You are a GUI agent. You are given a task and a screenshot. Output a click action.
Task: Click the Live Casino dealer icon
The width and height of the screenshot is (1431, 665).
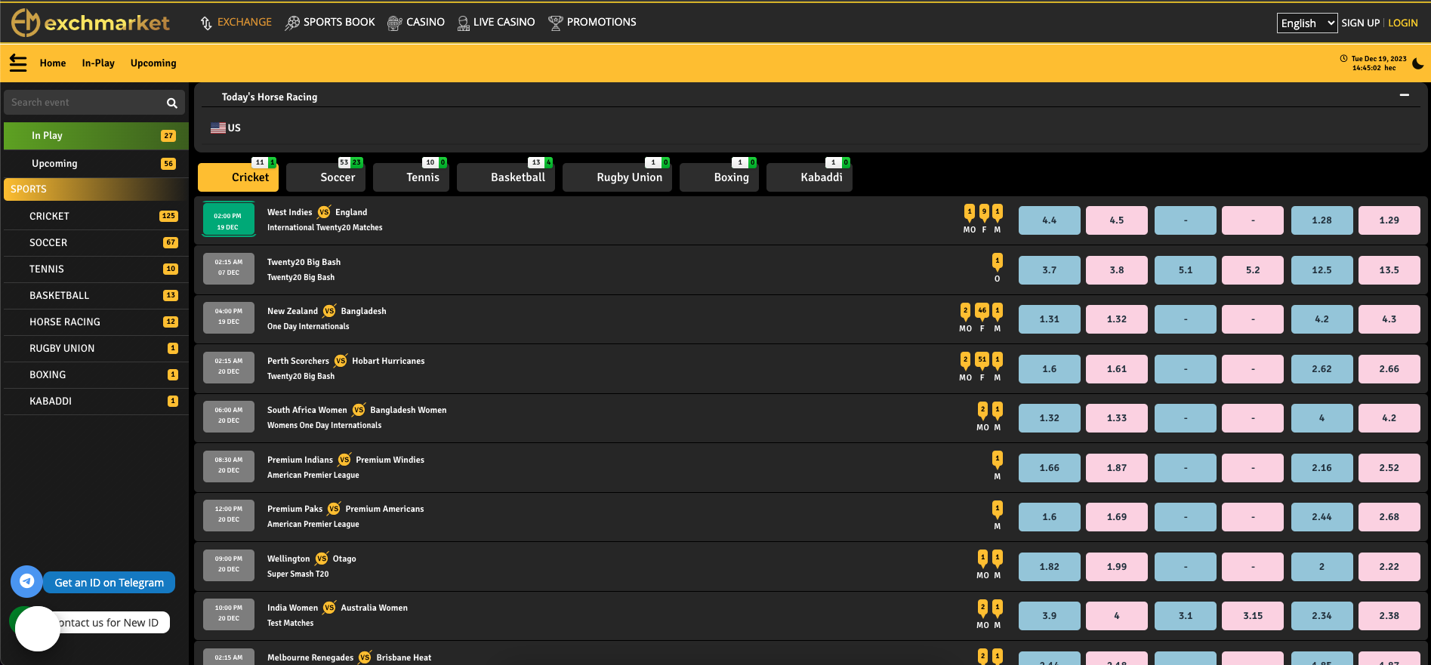[x=463, y=23]
